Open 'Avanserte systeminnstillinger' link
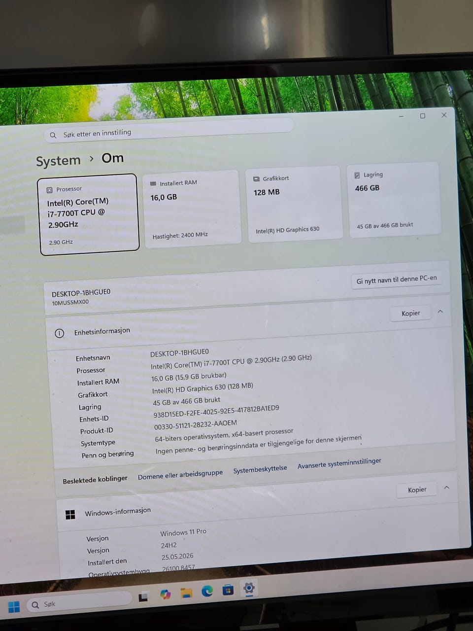 pyautogui.click(x=339, y=463)
